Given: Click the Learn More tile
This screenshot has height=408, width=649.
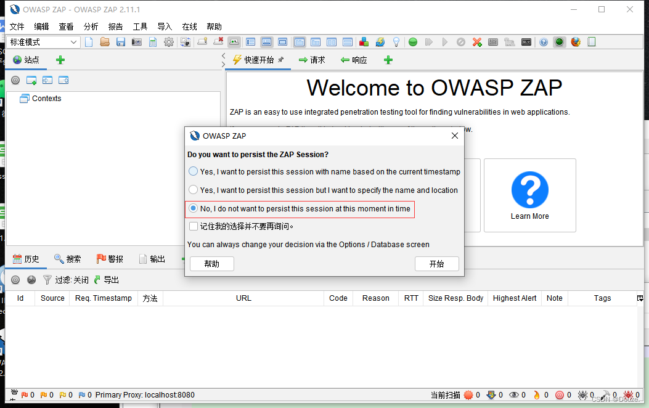Looking at the screenshot, I should [530, 195].
